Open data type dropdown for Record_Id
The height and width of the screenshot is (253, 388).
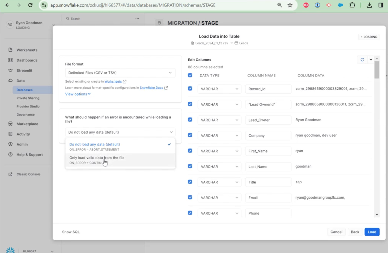click(x=219, y=89)
